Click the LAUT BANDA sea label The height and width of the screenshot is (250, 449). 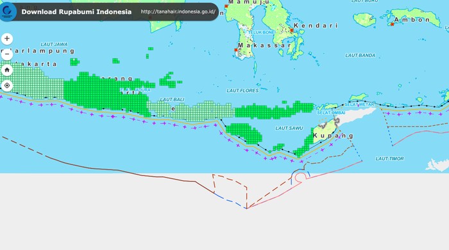click(x=360, y=56)
